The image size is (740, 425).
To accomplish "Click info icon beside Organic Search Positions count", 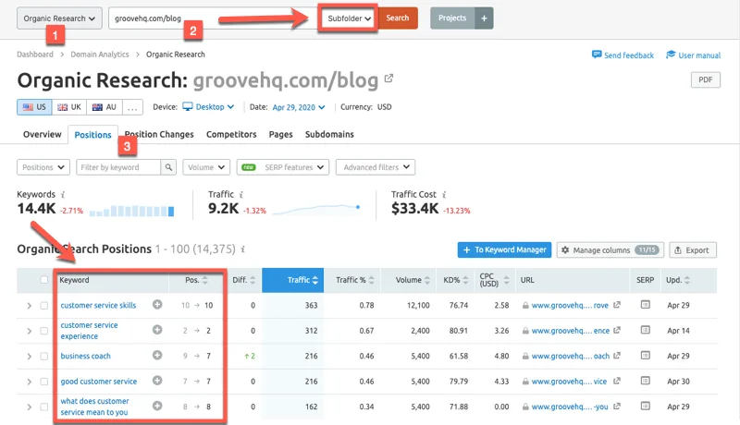I will 242,249.
